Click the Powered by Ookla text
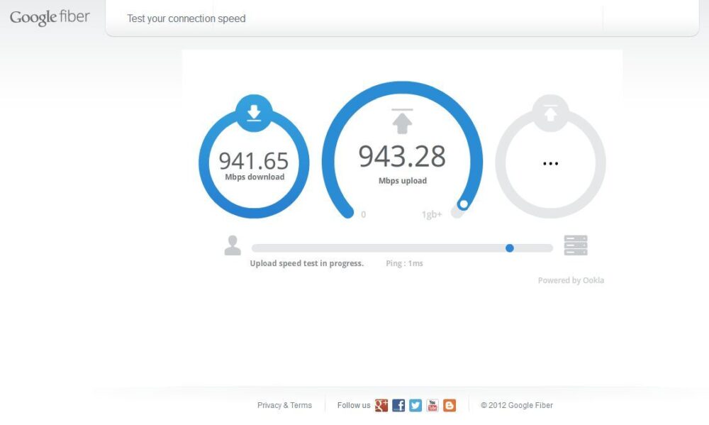The width and height of the screenshot is (709, 425). tap(571, 280)
